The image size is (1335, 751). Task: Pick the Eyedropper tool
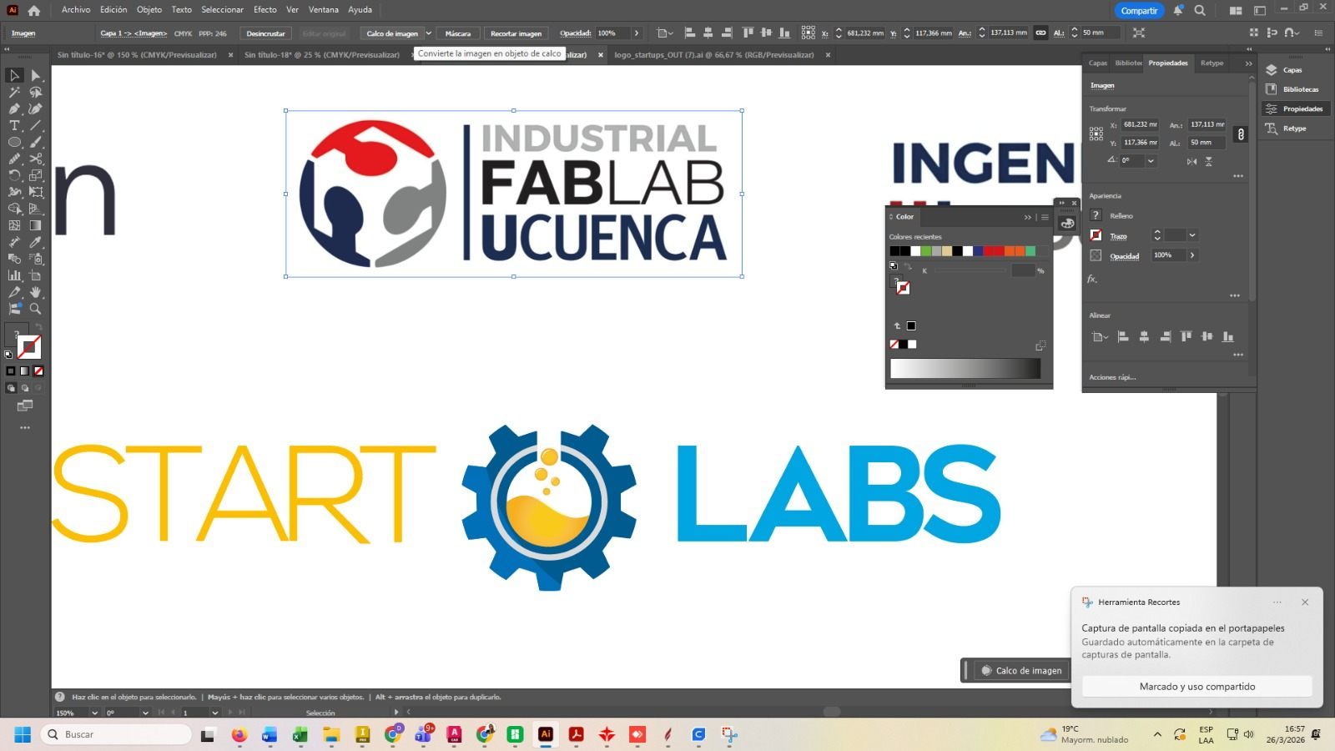point(36,242)
